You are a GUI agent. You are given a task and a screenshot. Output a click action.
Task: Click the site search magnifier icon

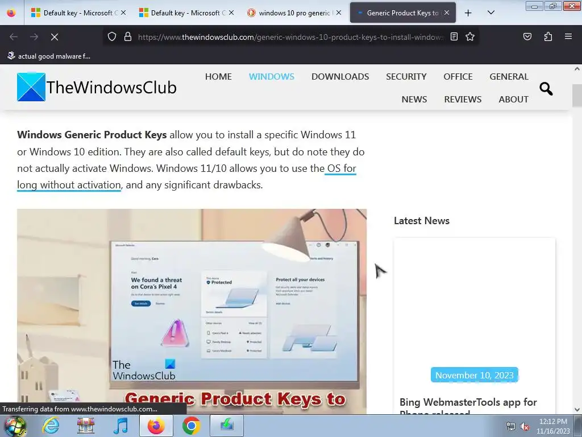point(546,88)
